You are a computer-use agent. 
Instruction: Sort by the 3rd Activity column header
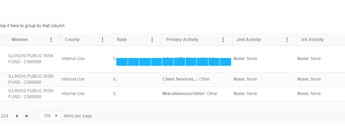pyautogui.click(x=312, y=40)
